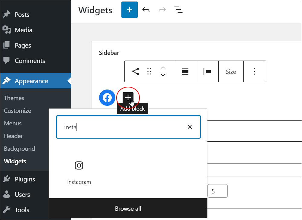Viewport: 302px width, 220px height.
Task: Click the Social Icons share block icon
Action: (136, 71)
